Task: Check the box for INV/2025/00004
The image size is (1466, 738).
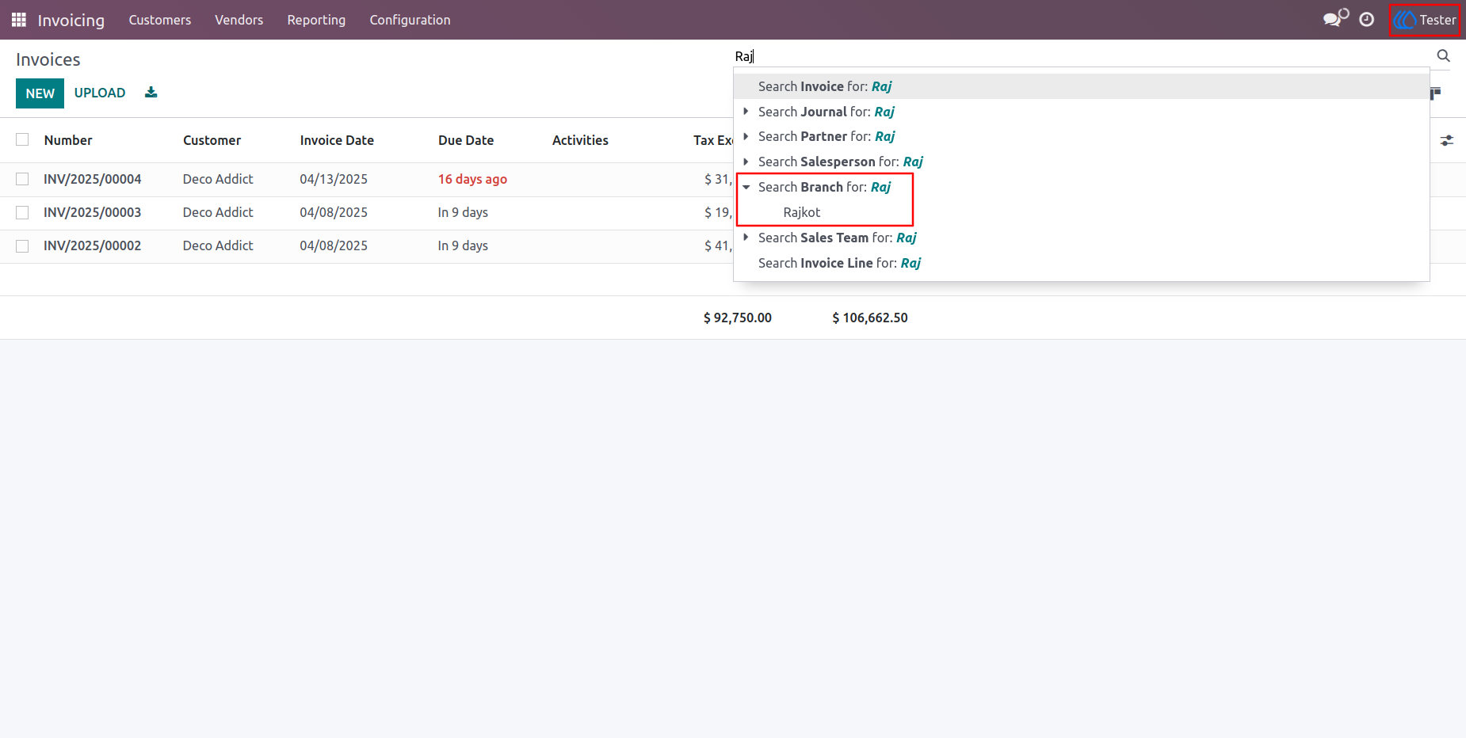Action: (22, 179)
